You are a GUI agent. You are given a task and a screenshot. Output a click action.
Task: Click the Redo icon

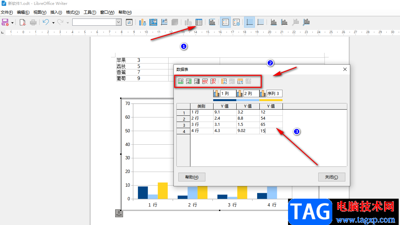pos(60,22)
